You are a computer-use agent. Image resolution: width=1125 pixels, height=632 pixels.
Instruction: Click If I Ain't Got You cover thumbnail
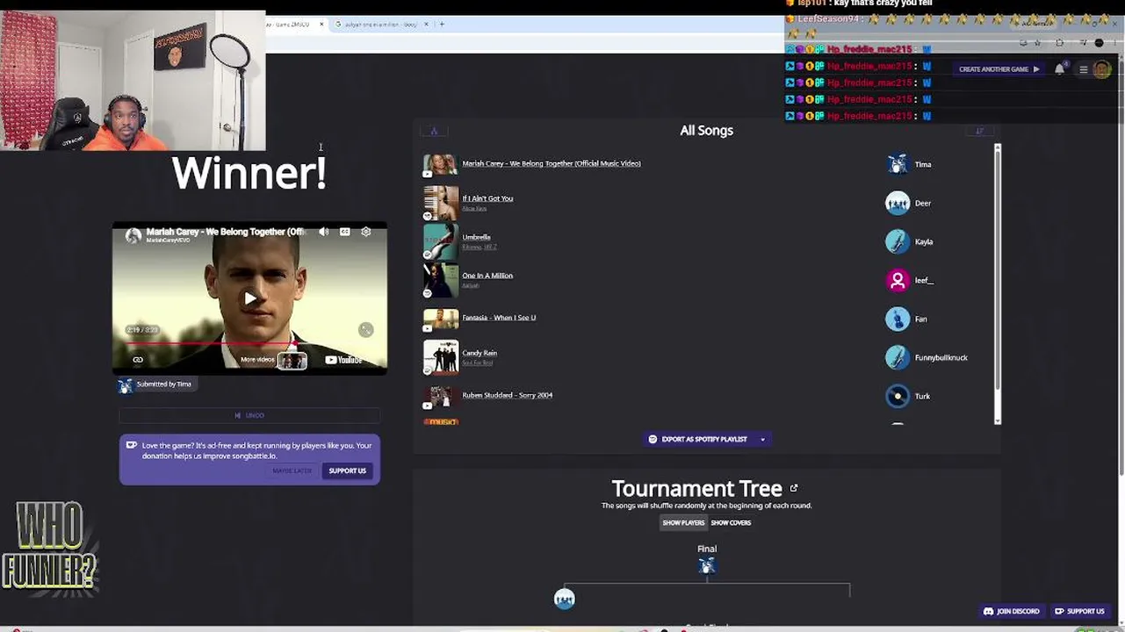pos(441,203)
